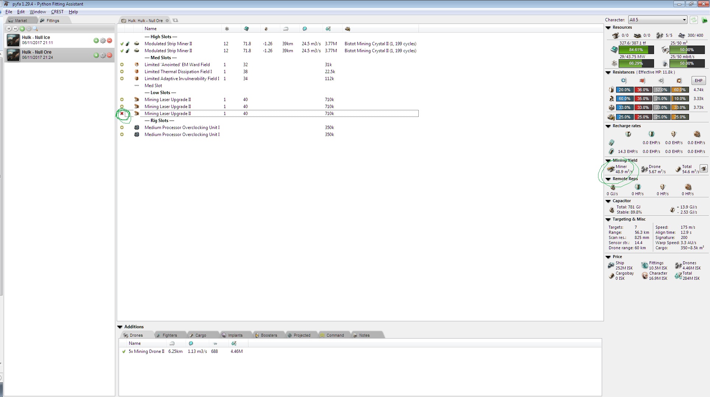710x397 pixels.
Task: Open the new fitting icon in toolbar
Action: [22, 29]
